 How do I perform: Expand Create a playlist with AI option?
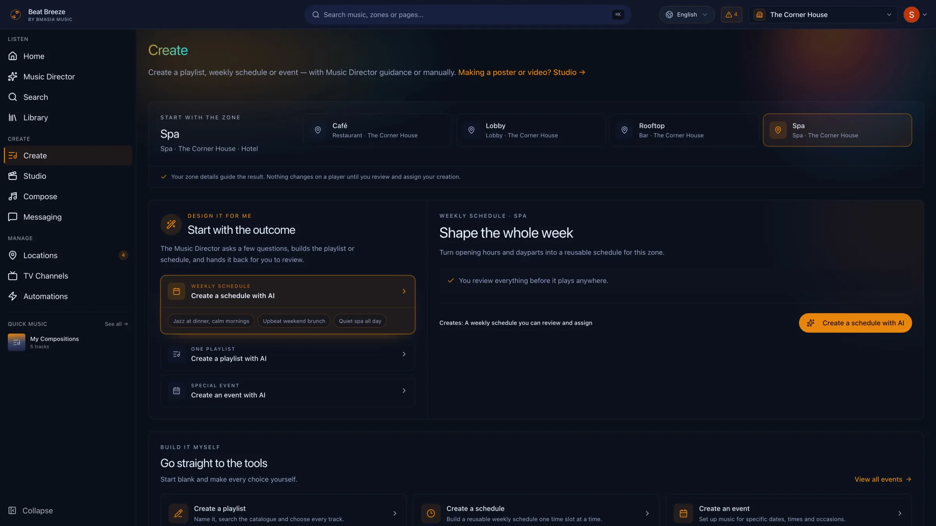tap(288, 354)
